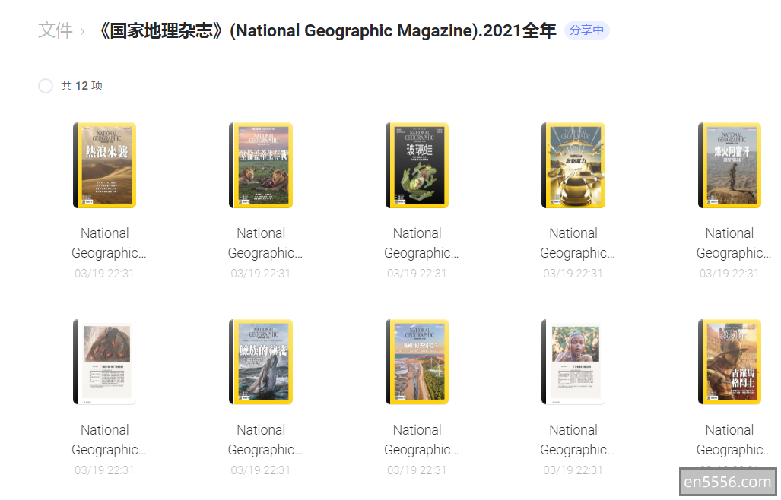Click the breadcrumb chevron after 文件
This screenshot has width=781, height=500.
(82, 32)
